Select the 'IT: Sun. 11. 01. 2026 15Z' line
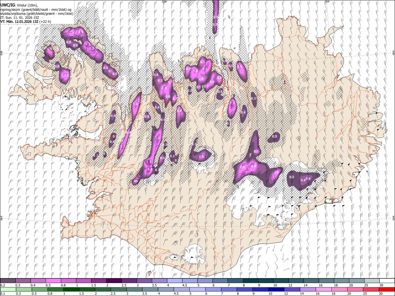 pyautogui.click(x=19, y=18)
